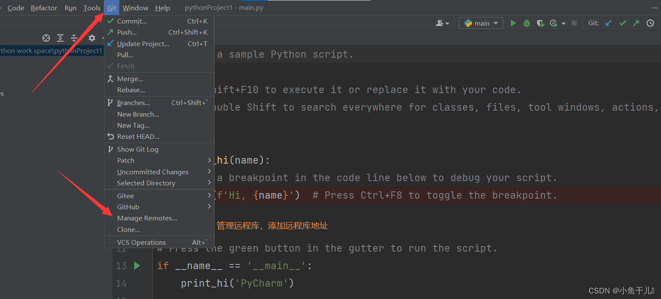
Task: Open the Code menu
Action: 16,8
